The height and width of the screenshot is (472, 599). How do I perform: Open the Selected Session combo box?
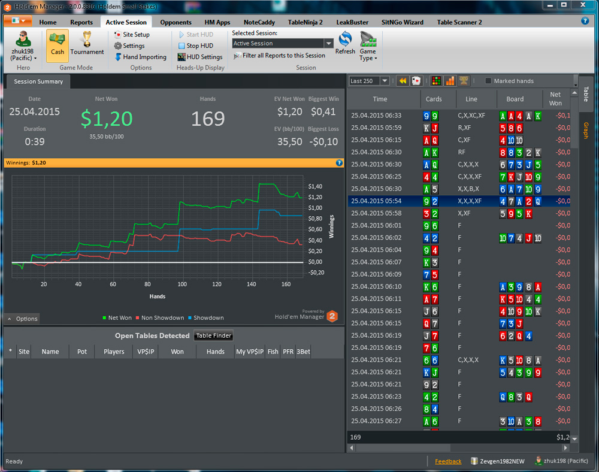pos(283,44)
